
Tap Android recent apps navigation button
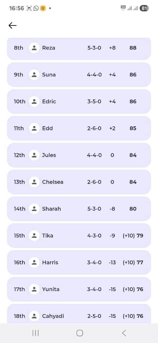[x=35, y=333]
